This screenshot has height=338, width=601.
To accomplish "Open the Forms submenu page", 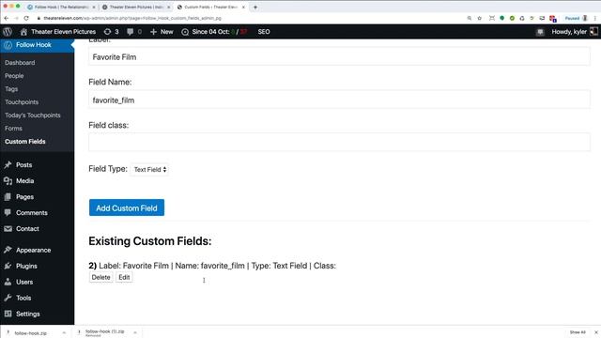I will coord(13,129).
